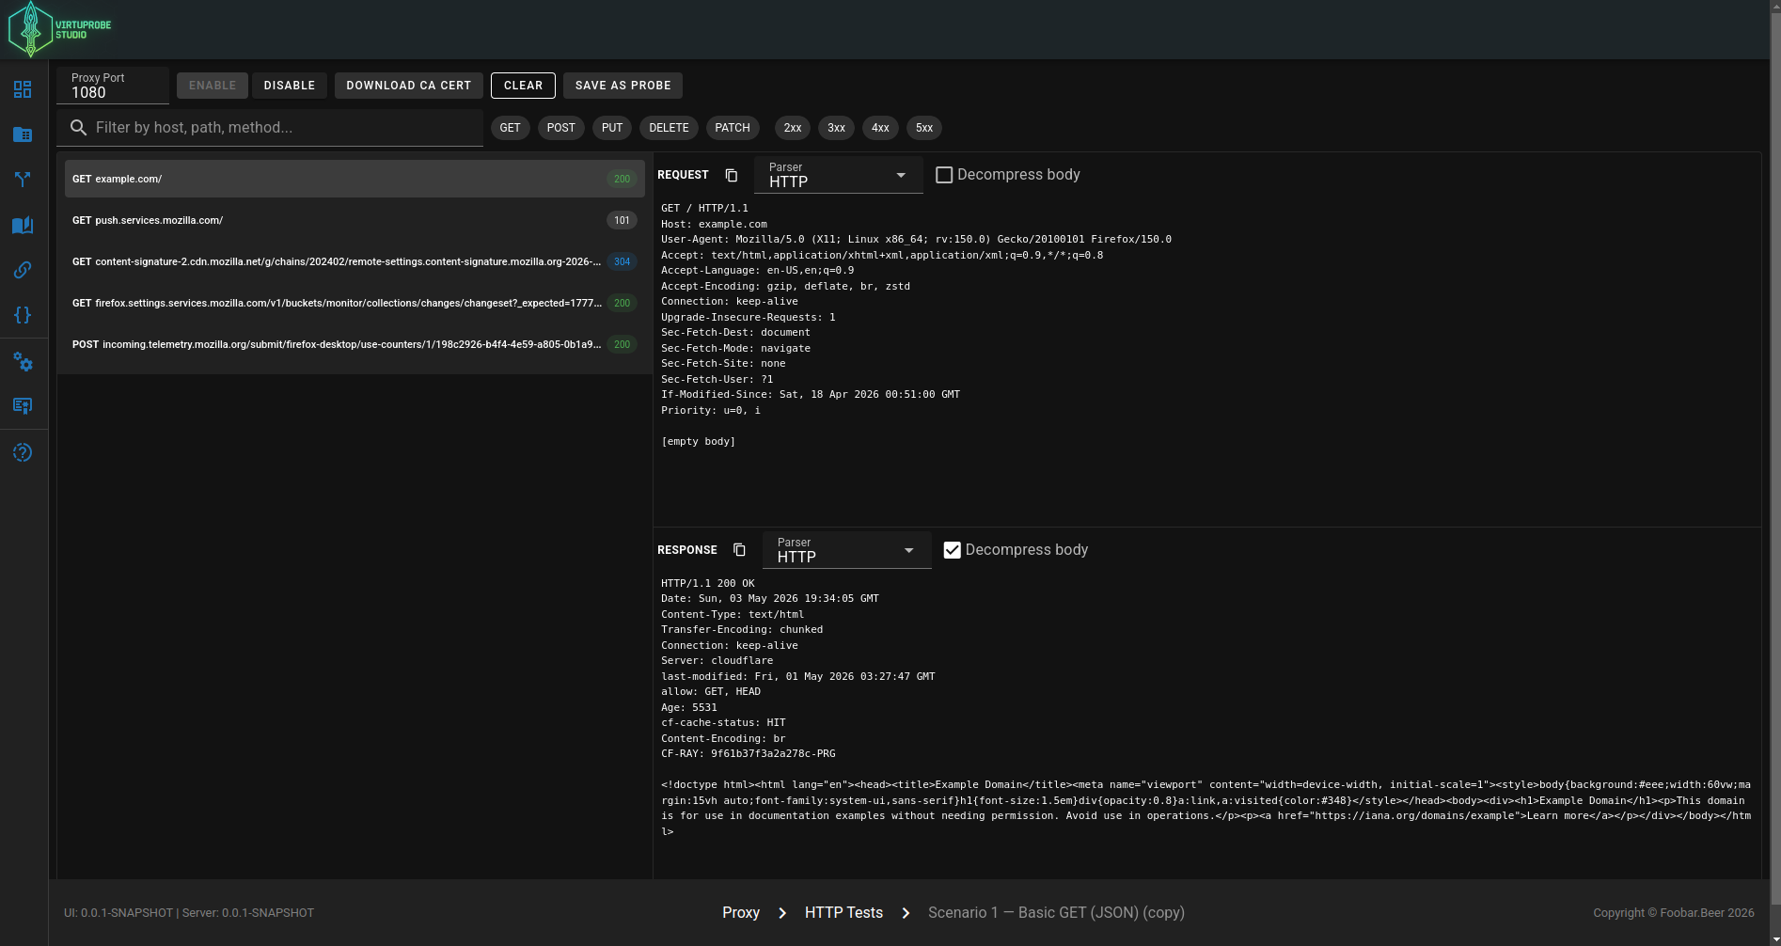The width and height of the screenshot is (1781, 946).
Task: Toggle the 4xx status filter chip
Action: coord(880,128)
